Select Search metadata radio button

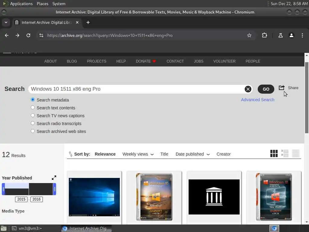tap(33, 100)
